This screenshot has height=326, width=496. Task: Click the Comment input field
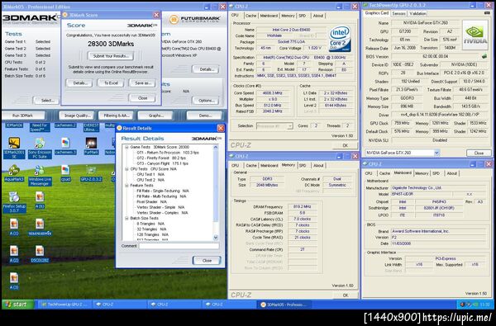179,246
